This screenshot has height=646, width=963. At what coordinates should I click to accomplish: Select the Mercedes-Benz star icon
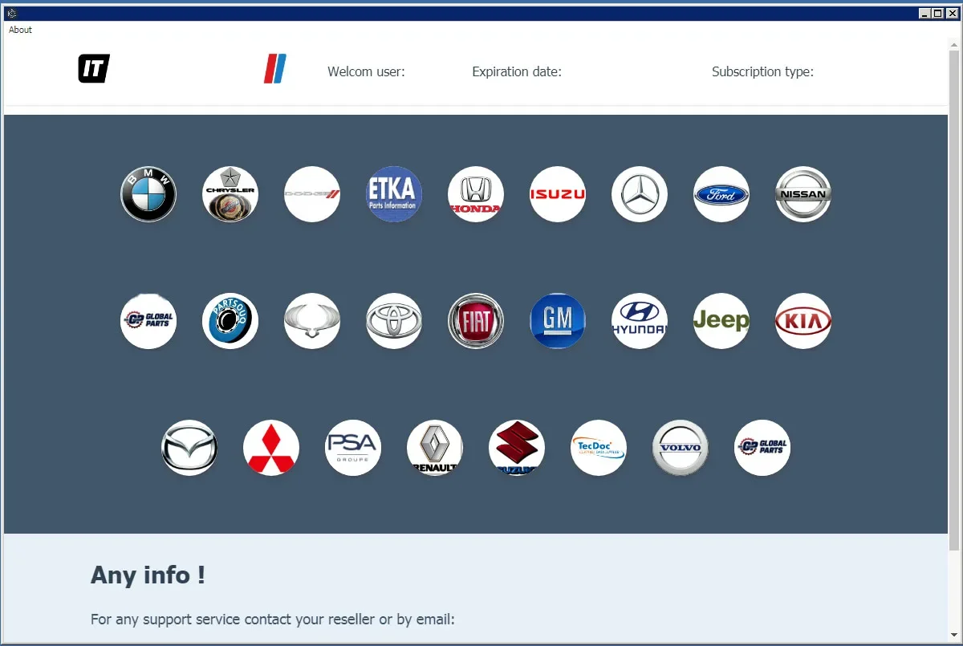coord(640,194)
